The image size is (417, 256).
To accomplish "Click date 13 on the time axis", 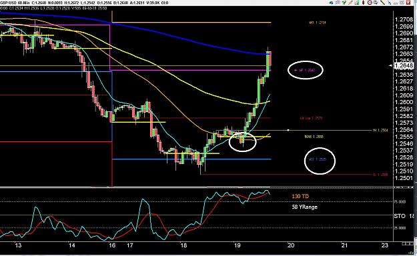I will (18, 245).
